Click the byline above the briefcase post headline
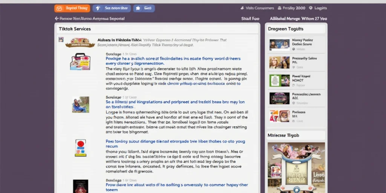386x193 pixels. 121,54
